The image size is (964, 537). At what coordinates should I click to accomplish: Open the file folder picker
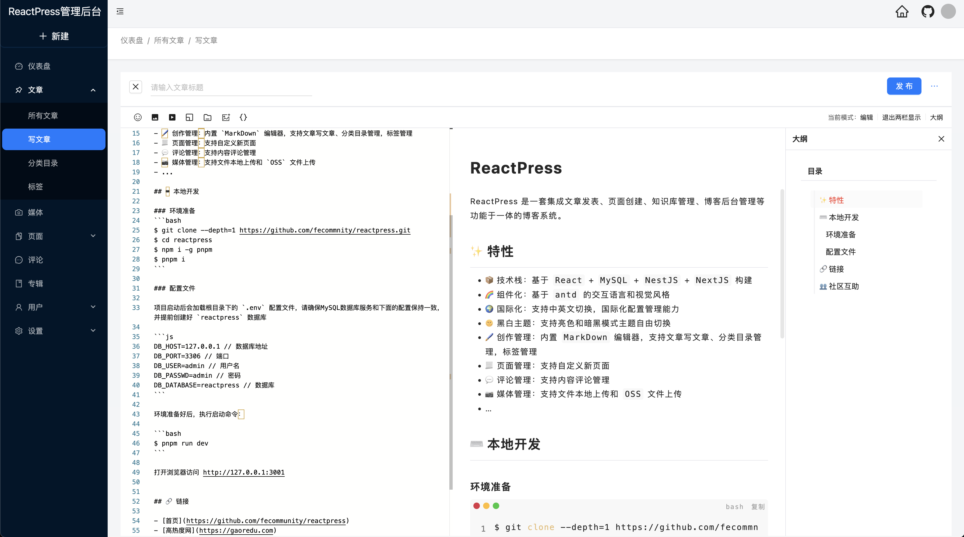(x=207, y=117)
